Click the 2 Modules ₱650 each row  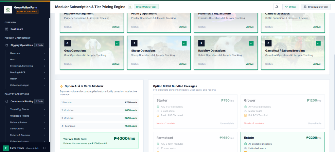pos(99,110)
